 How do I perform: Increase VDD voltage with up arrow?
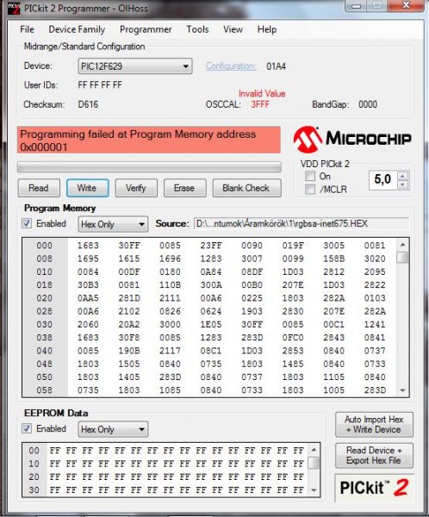point(402,176)
